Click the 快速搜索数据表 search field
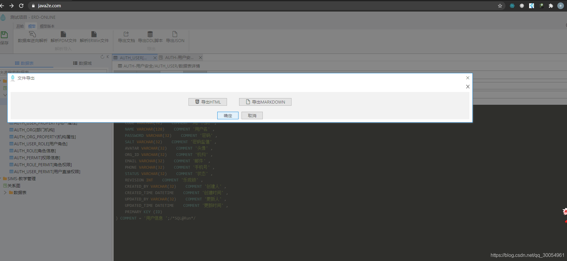The width and height of the screenshot is (567, 261). 54,71
